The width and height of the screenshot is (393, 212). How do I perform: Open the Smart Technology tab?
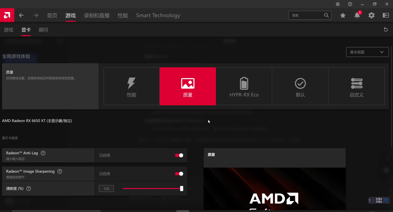click(x=158, y=15)
